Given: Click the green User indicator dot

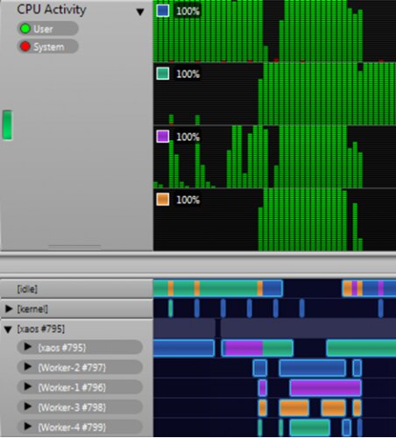Looking at the screenshot, I should click(25, 29).
